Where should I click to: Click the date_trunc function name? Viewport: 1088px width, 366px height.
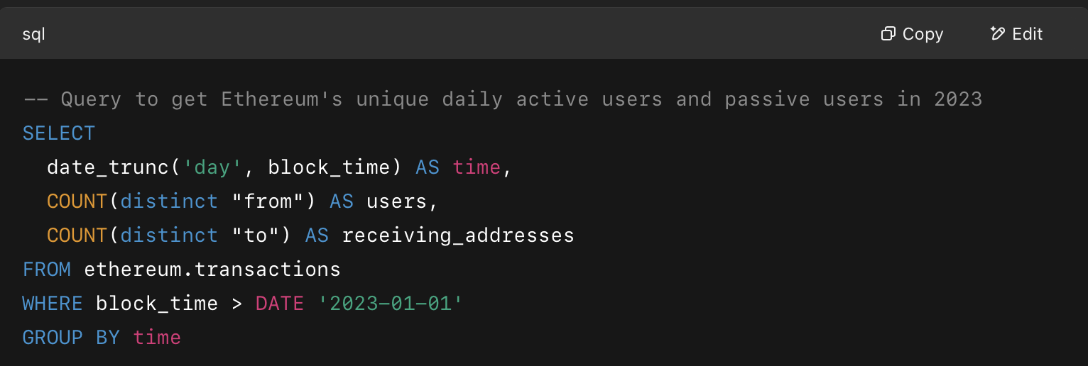pyautogui.click(x=108, y=167)
